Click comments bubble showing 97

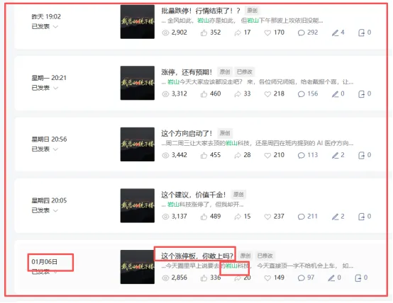[x=301, y=278]
